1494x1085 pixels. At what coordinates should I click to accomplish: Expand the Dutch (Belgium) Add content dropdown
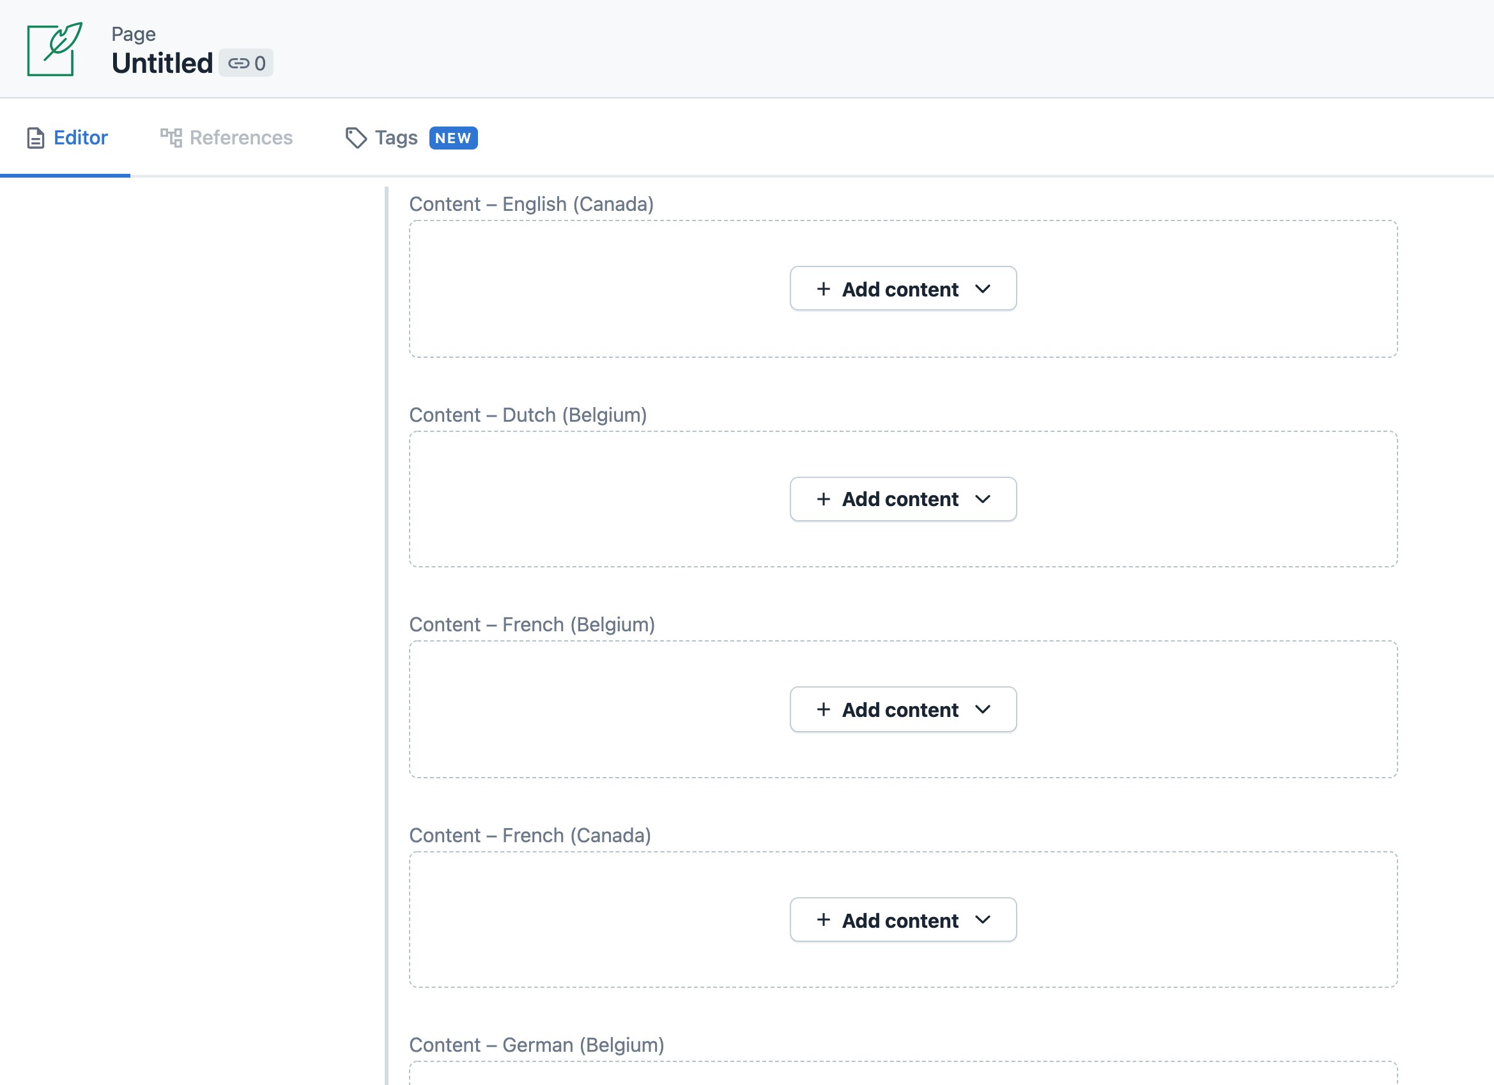[983, 498]
